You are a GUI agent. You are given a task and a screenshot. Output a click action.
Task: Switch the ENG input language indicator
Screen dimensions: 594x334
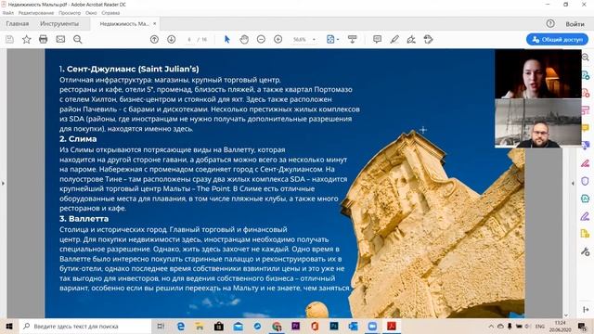coord(540,326)
